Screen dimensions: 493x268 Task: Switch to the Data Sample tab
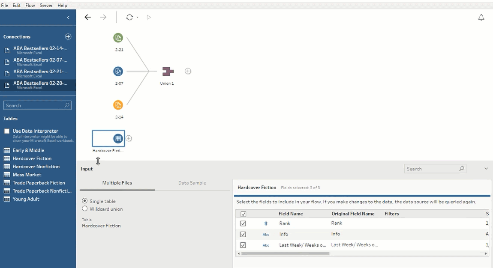192,183
